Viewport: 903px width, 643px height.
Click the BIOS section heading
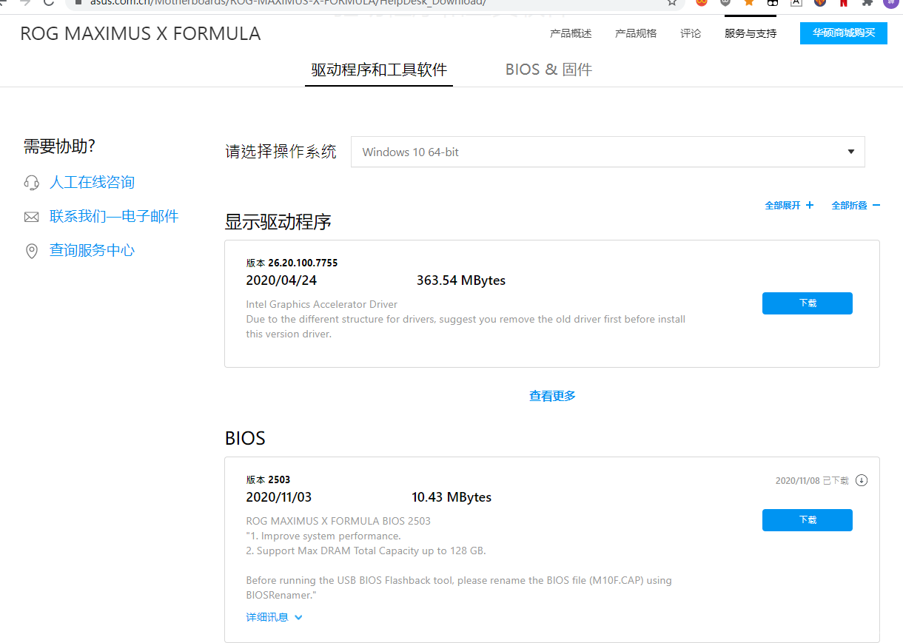[x=245, y=438]
